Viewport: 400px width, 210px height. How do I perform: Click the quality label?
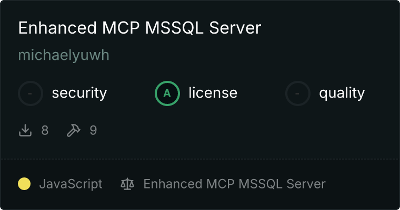point(342,93)
